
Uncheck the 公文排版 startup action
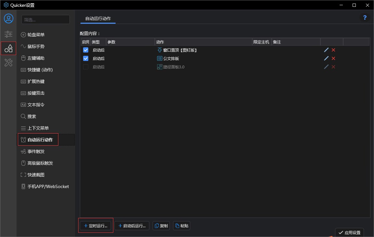(x=86, y=58)
